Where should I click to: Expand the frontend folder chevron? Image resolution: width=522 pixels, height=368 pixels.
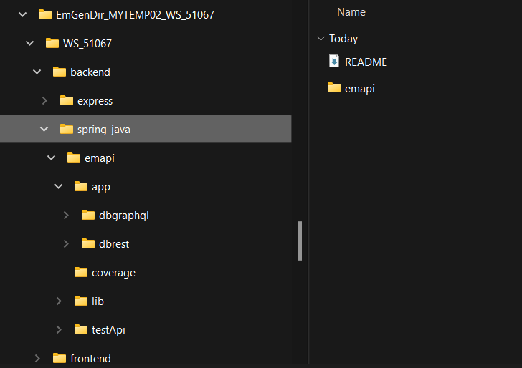tap(37, 358)
